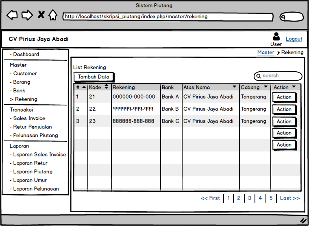Click the browser window resize grip icon

coord(302,220)
